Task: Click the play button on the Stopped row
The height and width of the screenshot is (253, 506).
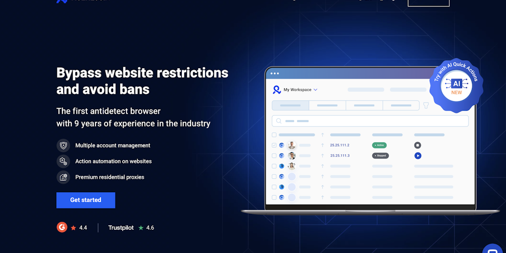Action: tap(418, 156)
